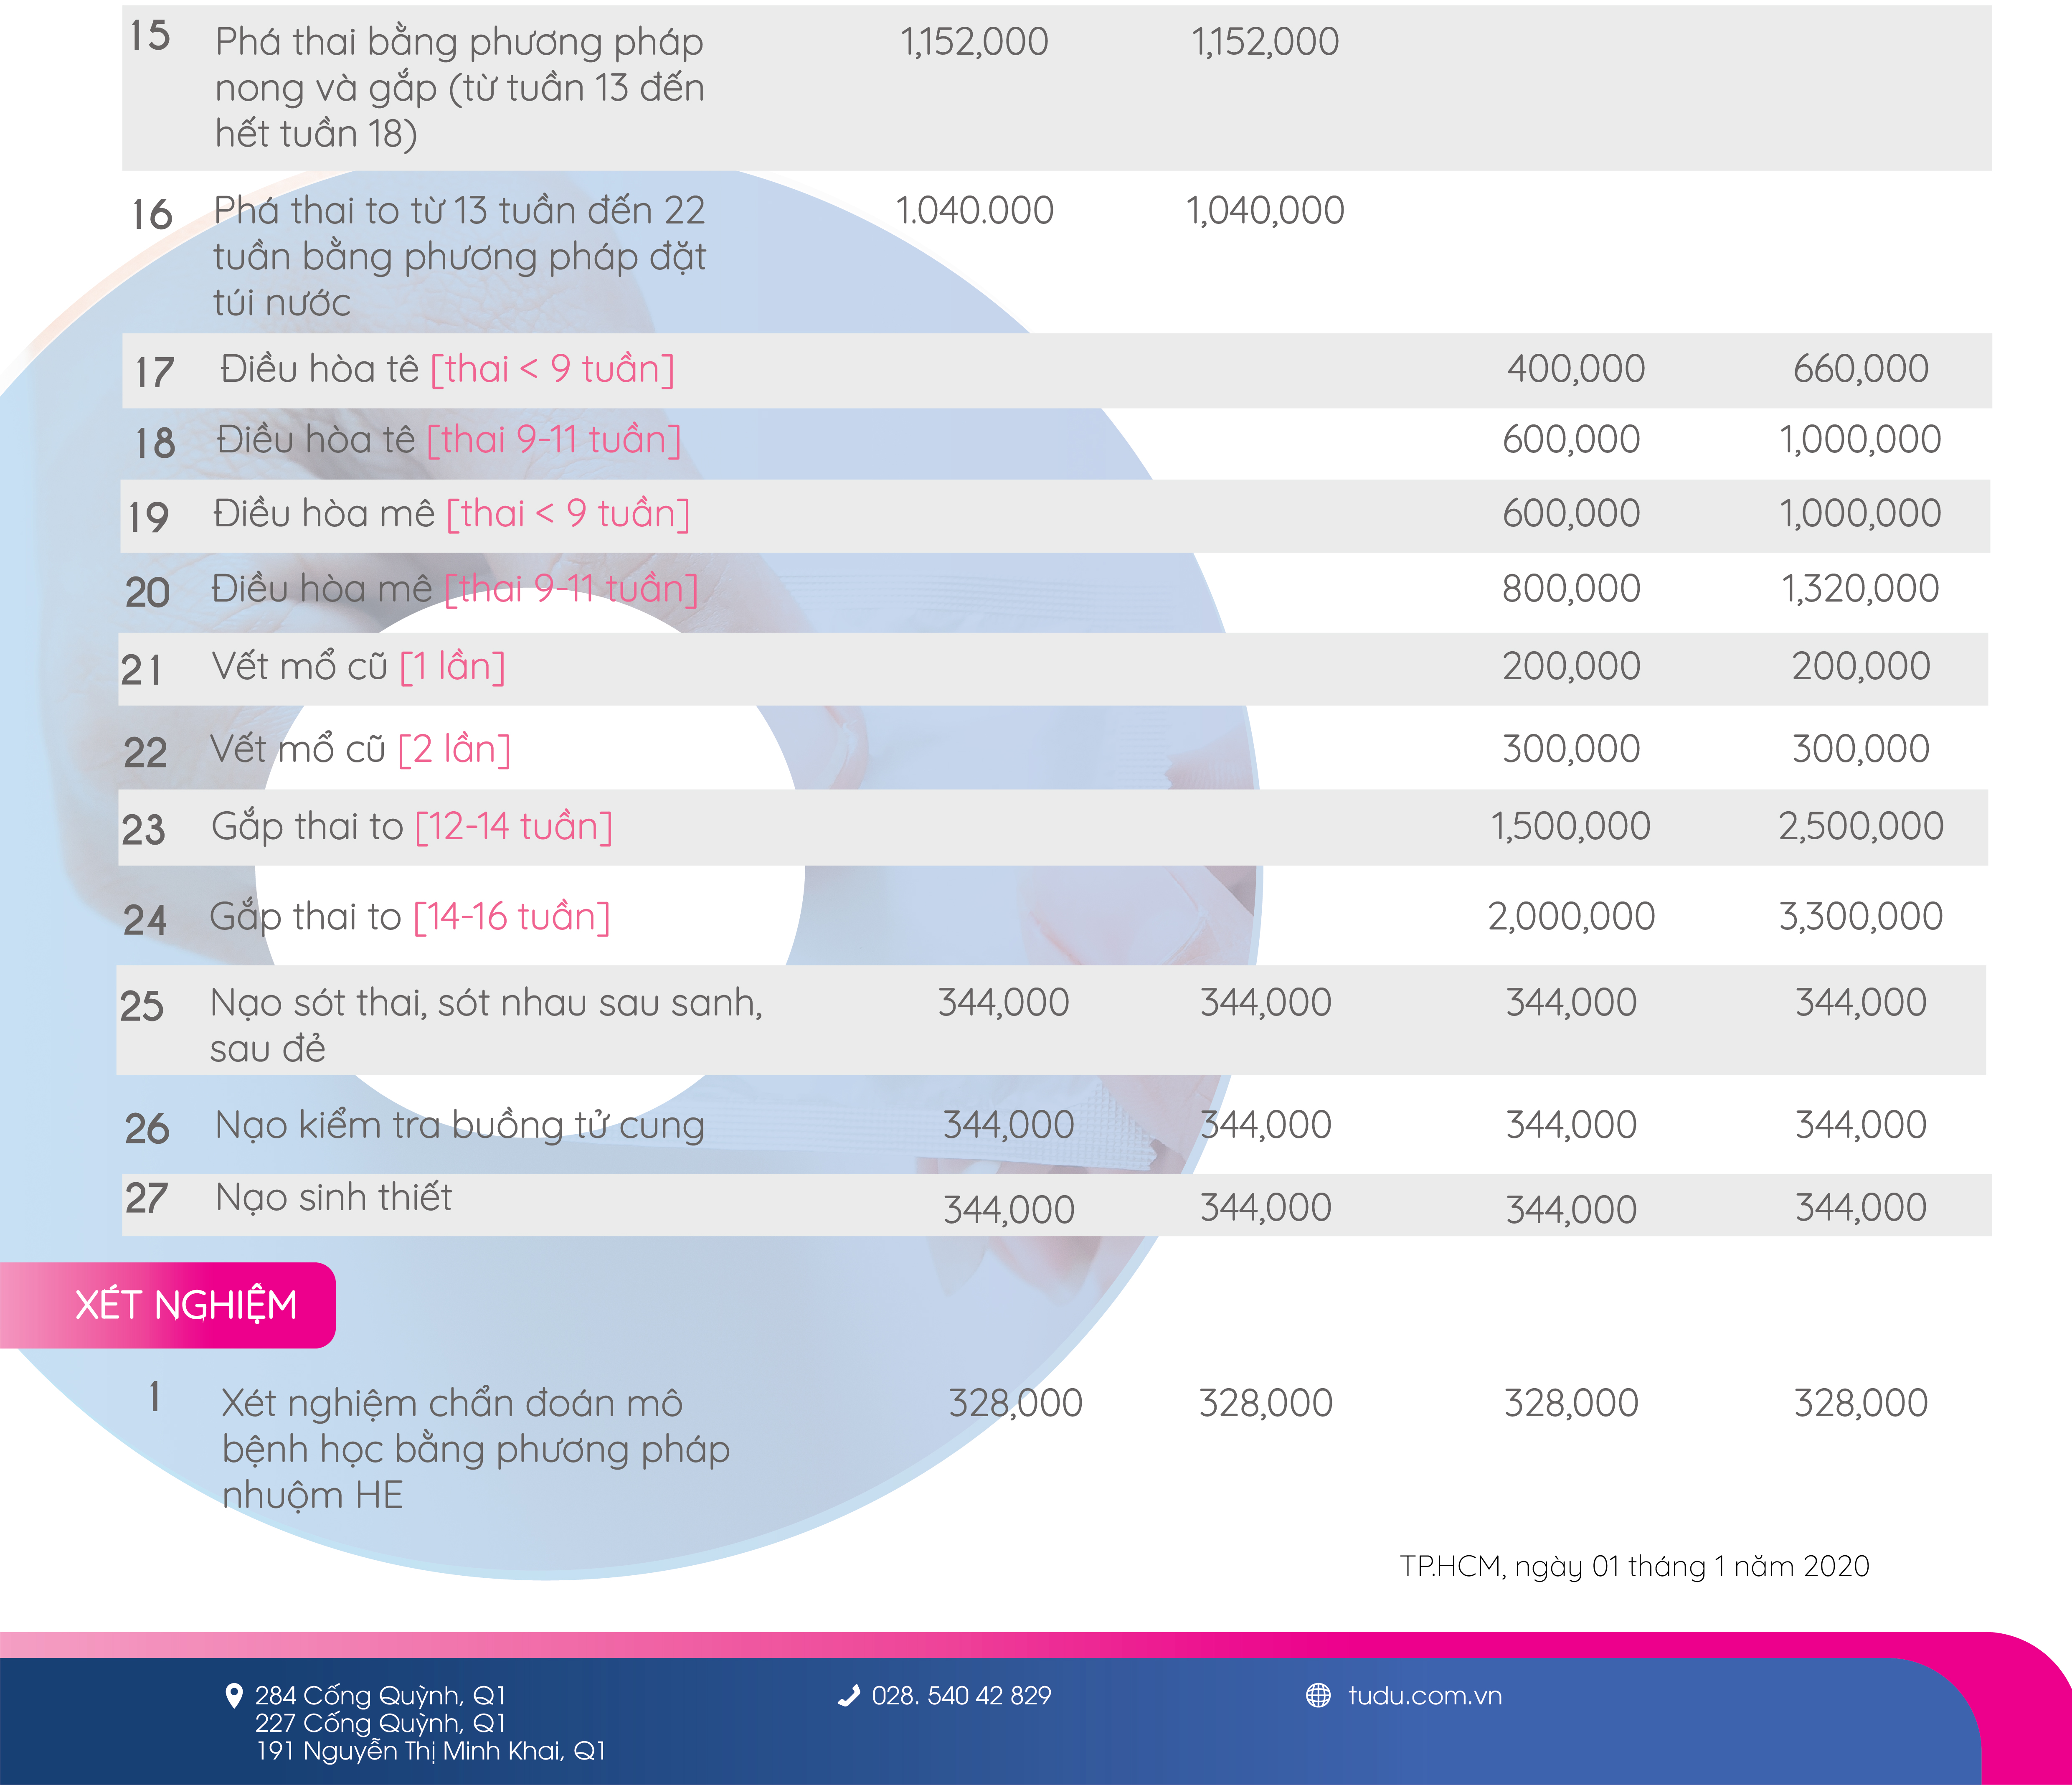Click address 227 Cống Quỳnh, Q1
Viewport: 2072px width, 1785px height.
point(380,1723)
